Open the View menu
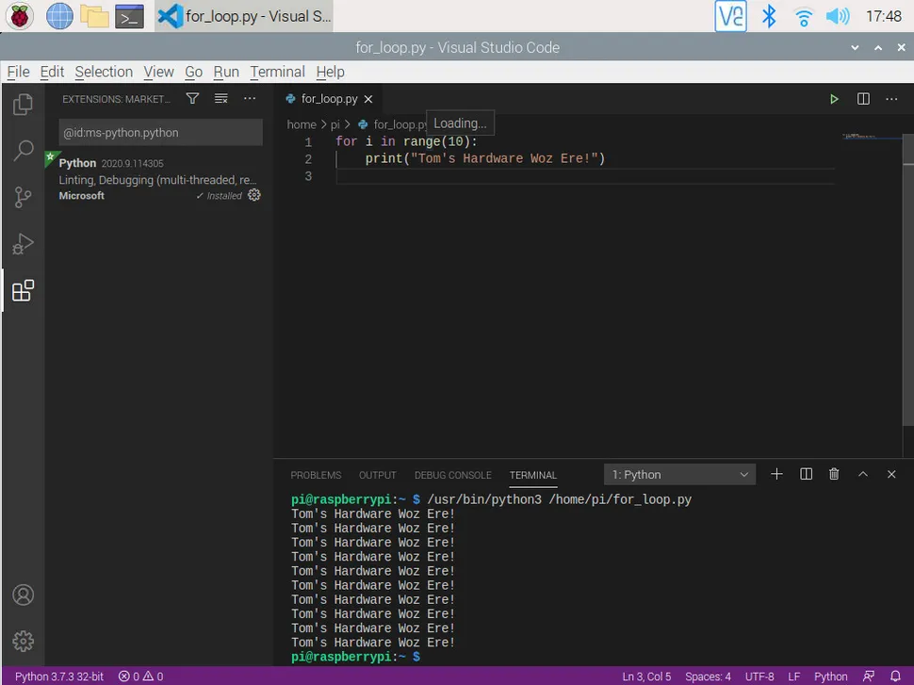The height and width of the screenshot is (685, 914). pos(158,72)
